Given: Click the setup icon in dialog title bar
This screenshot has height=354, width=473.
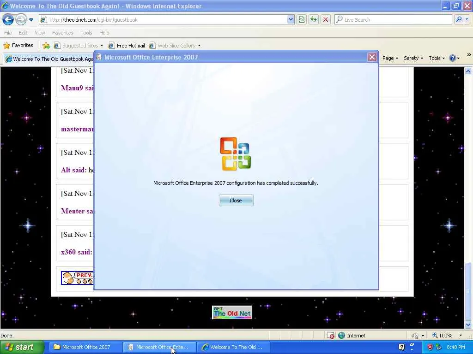Looking at the screenshot, I should pyautogui.click(x=99, y=57).
